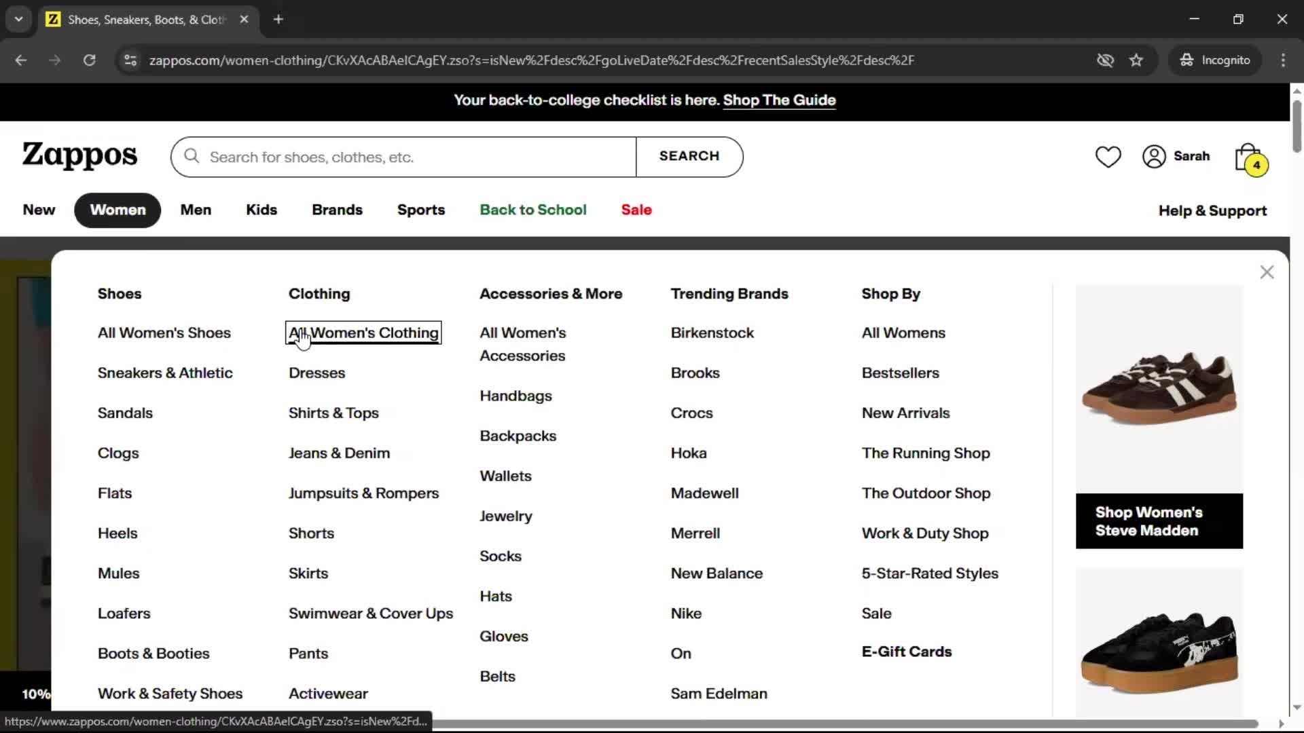Follow the Shop The Guide link
The width and height of the screenshot is (1304, 733).
point(779,100)
